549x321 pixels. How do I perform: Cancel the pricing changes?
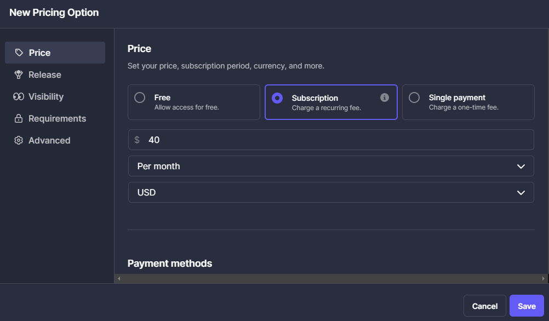click(x=484, y=306)
